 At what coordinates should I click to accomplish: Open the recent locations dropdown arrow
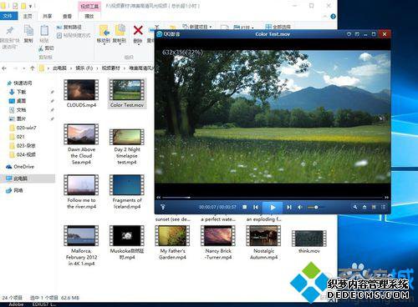24,68
